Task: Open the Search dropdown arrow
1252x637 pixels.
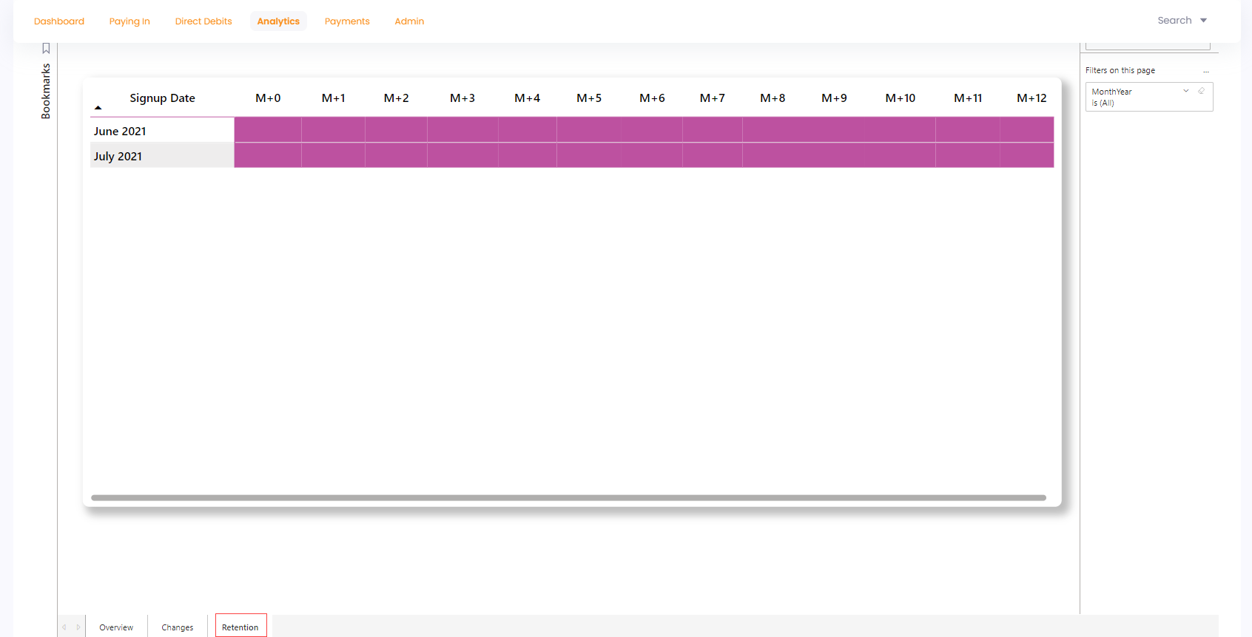Action: pyautogui.click(x=1203, y=21)
